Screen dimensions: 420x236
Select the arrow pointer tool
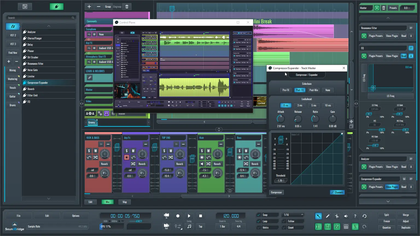319,216
